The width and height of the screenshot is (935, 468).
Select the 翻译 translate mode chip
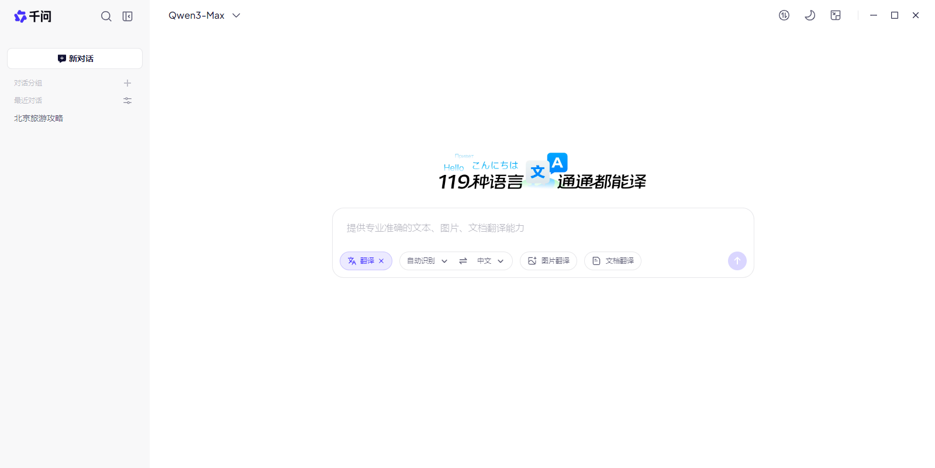coord(361,261)
